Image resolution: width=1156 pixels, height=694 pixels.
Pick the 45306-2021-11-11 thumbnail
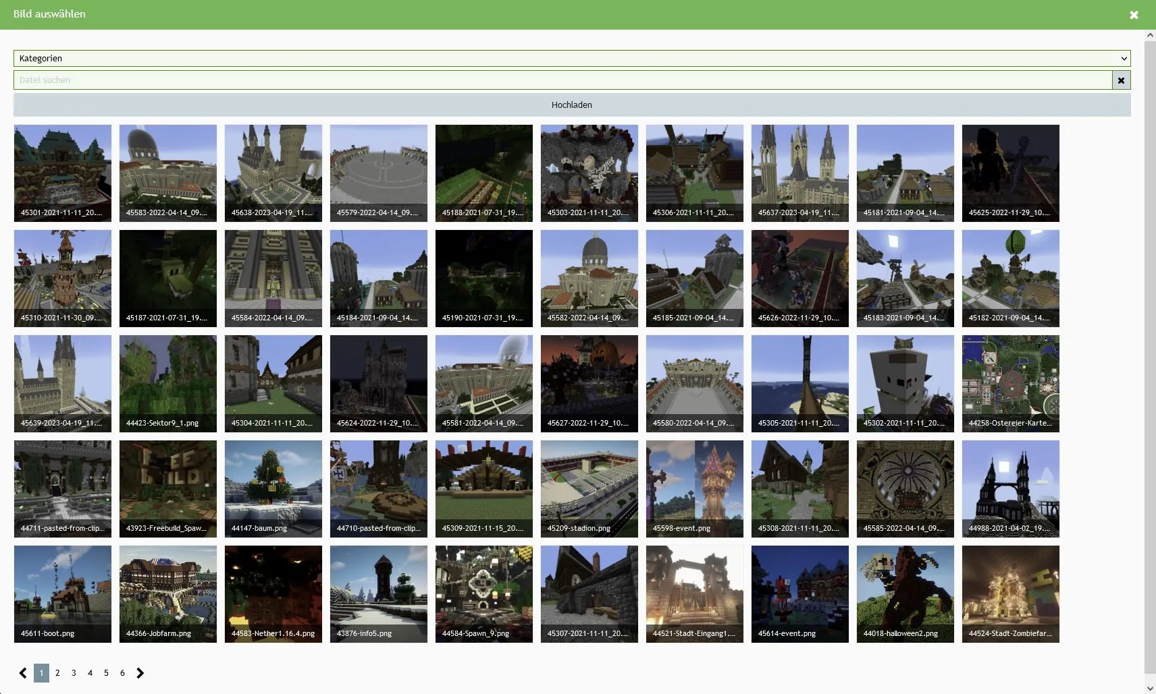click(695, 173)
